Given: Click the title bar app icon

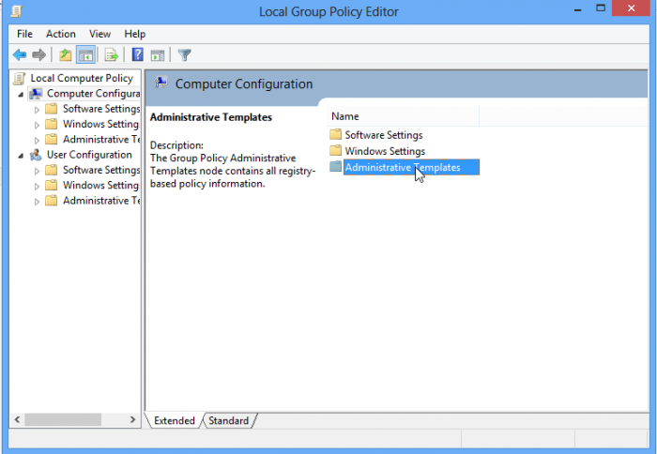Looking at the screenshot, I should [16, 11].
